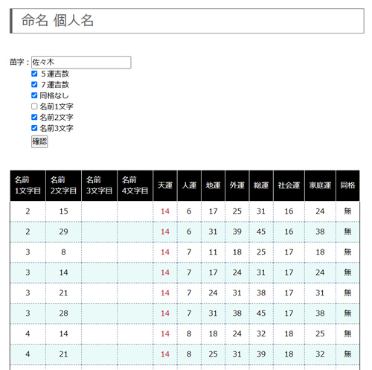Click the 外運 column header
This screenshot has width=372, height=370.
(237, 185)
